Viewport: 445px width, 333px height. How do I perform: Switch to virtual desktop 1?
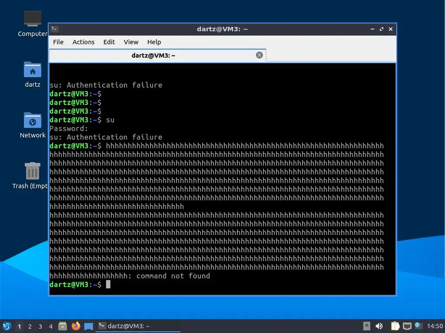click(x=19, y=326)
